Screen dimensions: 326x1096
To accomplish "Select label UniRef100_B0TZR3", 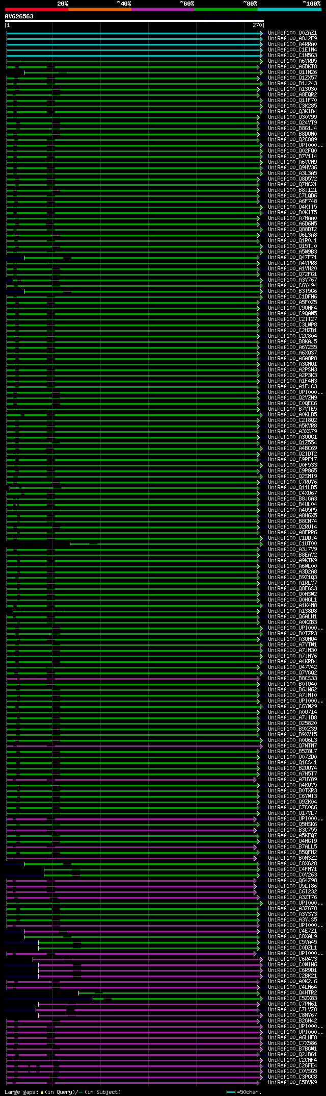I will 292,633.
